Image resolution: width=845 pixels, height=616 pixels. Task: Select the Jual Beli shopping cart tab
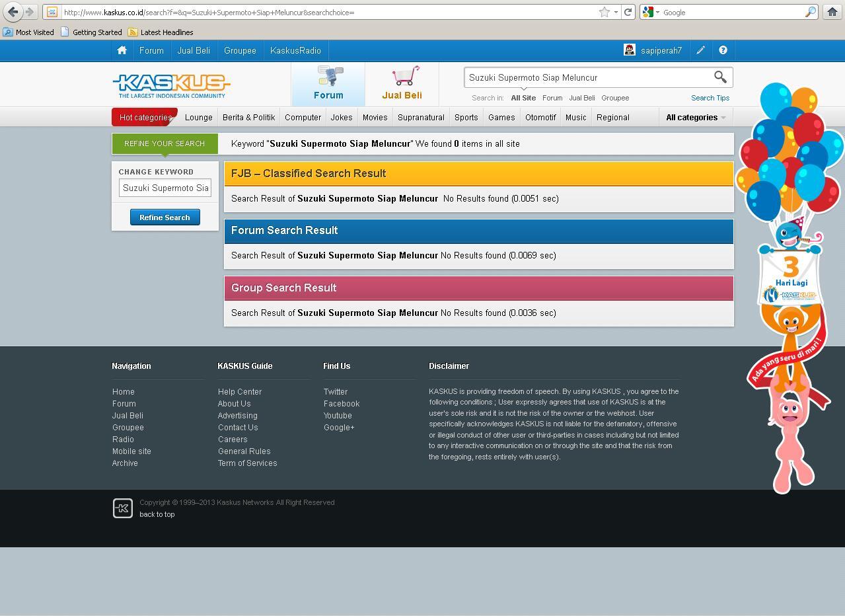point(402,83)
